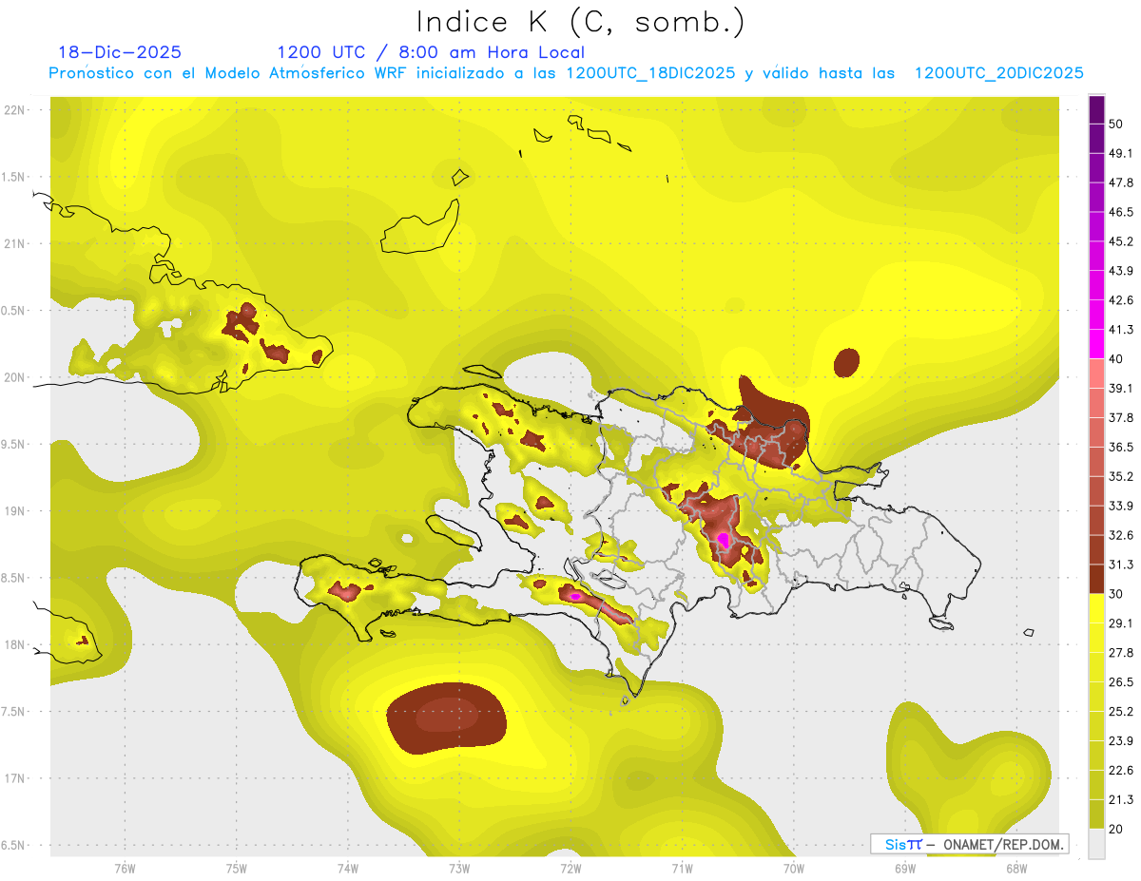This screenshot has height=881, width=1141.
Task: Click the '18N' latitude label
Action: coord(15,645)
